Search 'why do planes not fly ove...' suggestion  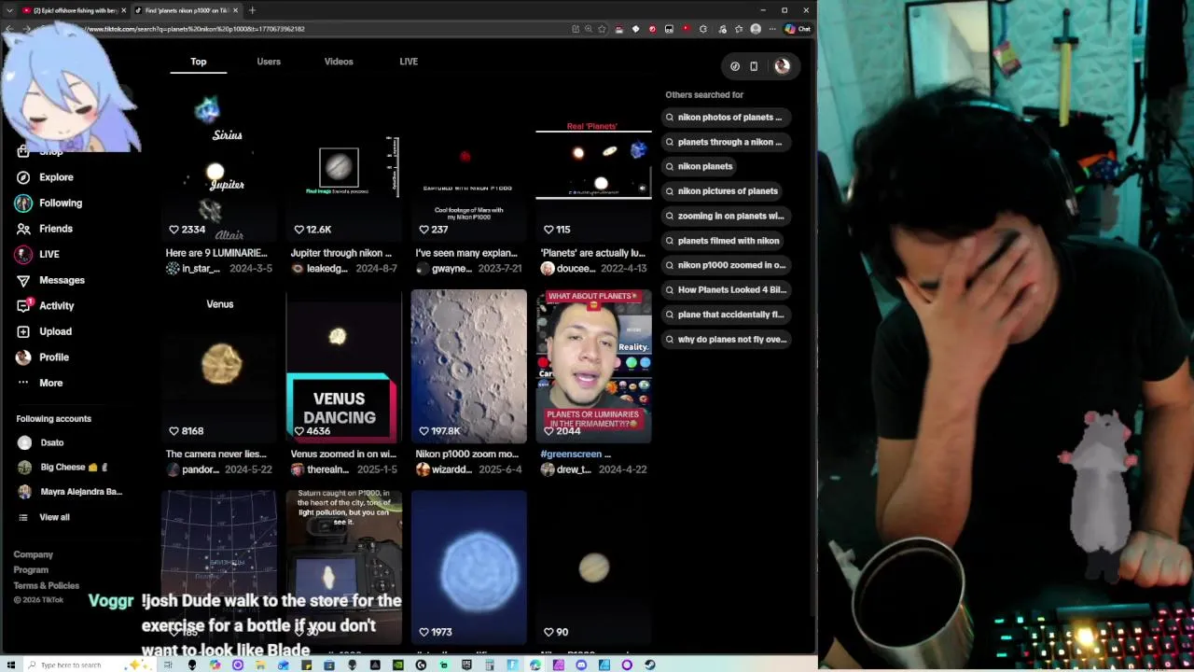click(727, 339)
